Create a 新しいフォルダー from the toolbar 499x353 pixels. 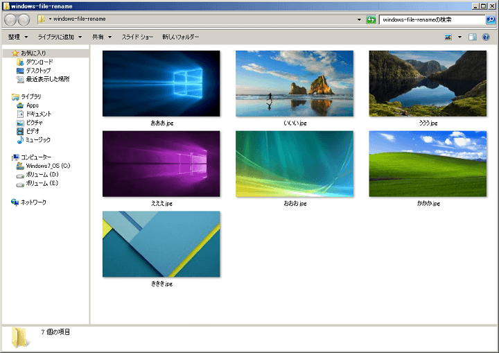pyautogui.click(x=180, y=37)
